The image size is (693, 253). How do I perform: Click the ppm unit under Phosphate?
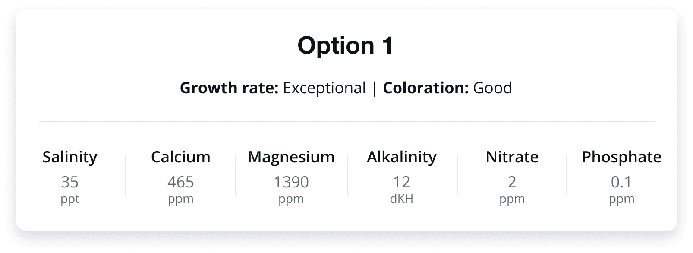[x=621, y=199]
